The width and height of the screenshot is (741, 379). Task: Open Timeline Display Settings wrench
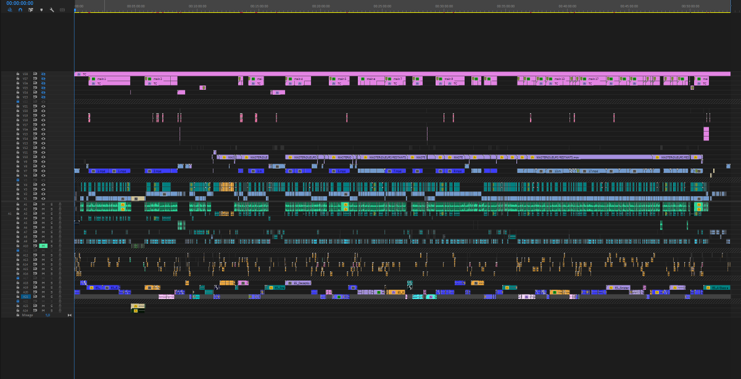click(x=52, y=10)
